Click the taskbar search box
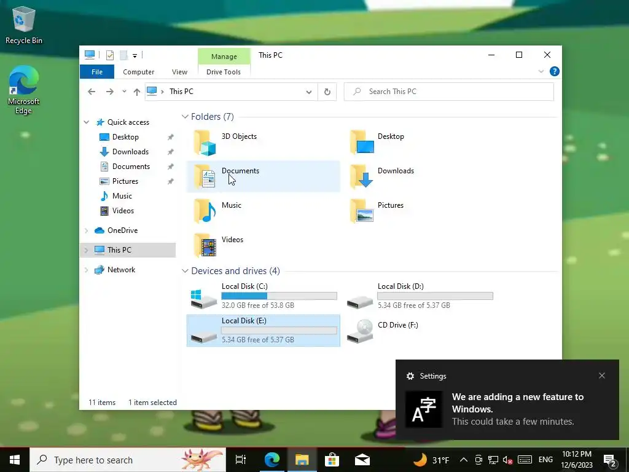Image resolution: width=629 pixels, height=472 pixels. [128, 460]
